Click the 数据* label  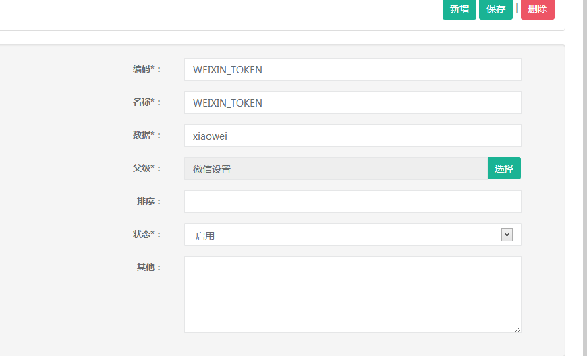pos(147,135)
